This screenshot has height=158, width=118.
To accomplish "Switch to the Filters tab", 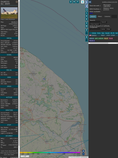I will 100,17.
